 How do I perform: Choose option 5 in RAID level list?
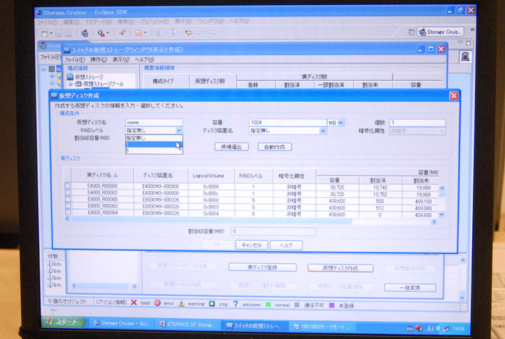pyautogui.click(x=154, y=151)
